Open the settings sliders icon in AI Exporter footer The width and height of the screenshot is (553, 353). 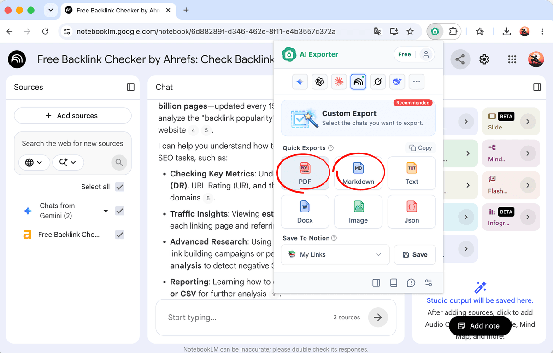coord(429,283)
